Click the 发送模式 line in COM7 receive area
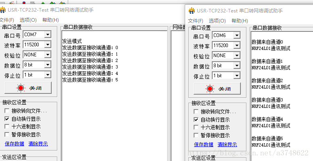The width and height of the screenshot is (313, 161). (x=72, y=41)
